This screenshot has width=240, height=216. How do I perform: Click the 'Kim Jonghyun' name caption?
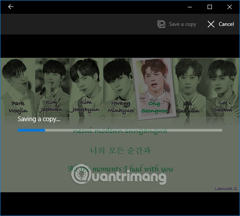click(85, 106)
